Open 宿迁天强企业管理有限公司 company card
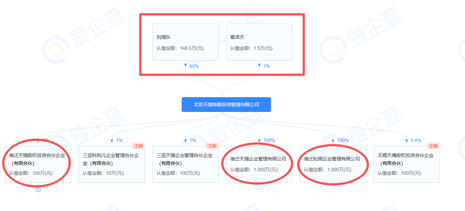The width and height of the screenshot is (465, 211). [x=259, y=164]
